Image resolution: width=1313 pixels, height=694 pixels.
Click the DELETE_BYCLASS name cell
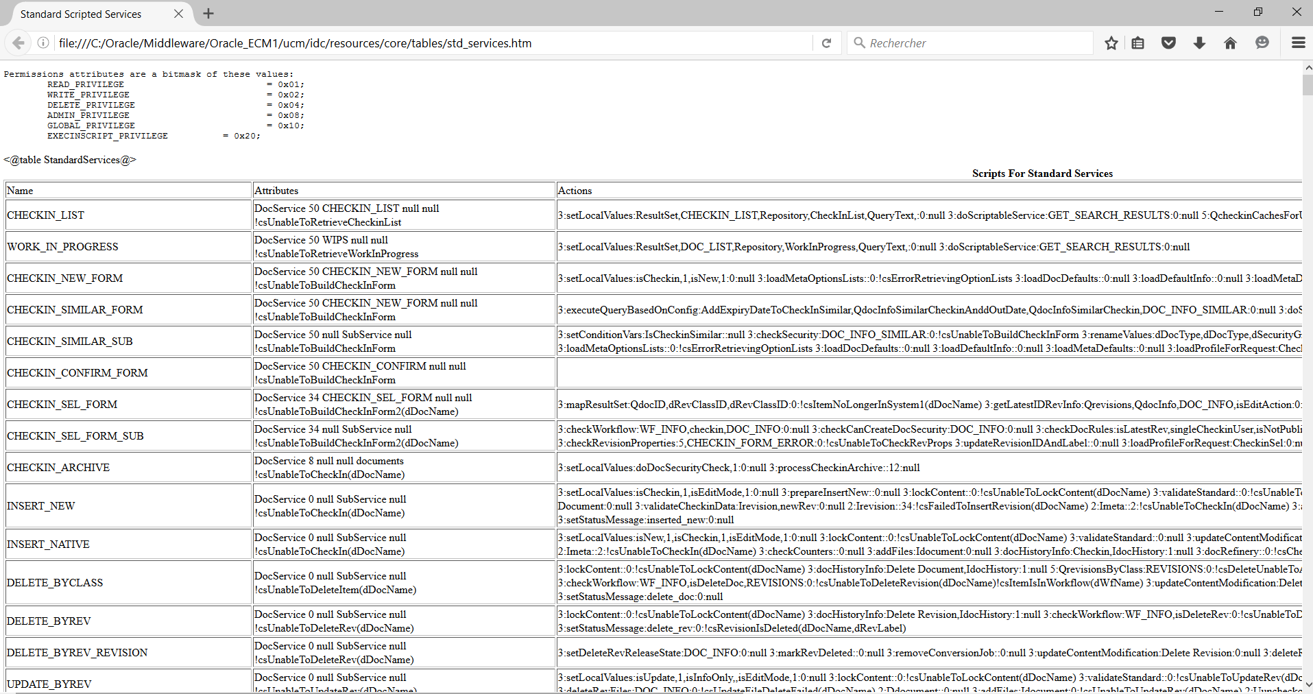(x=55, y=583)
